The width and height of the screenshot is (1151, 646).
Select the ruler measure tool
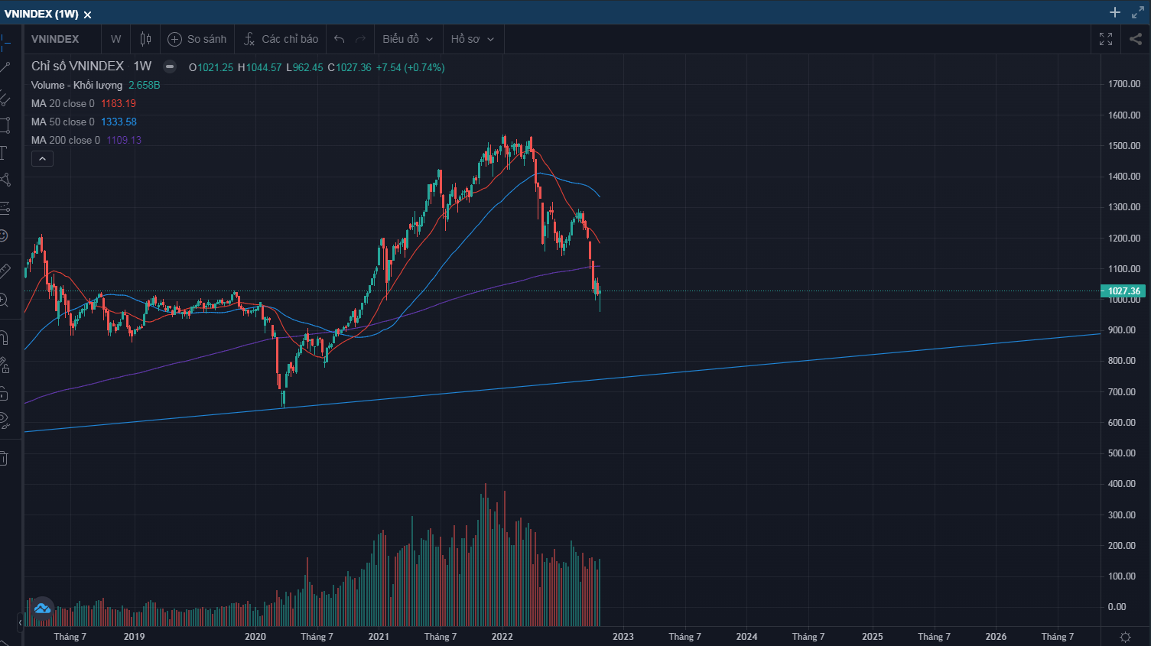5,270
